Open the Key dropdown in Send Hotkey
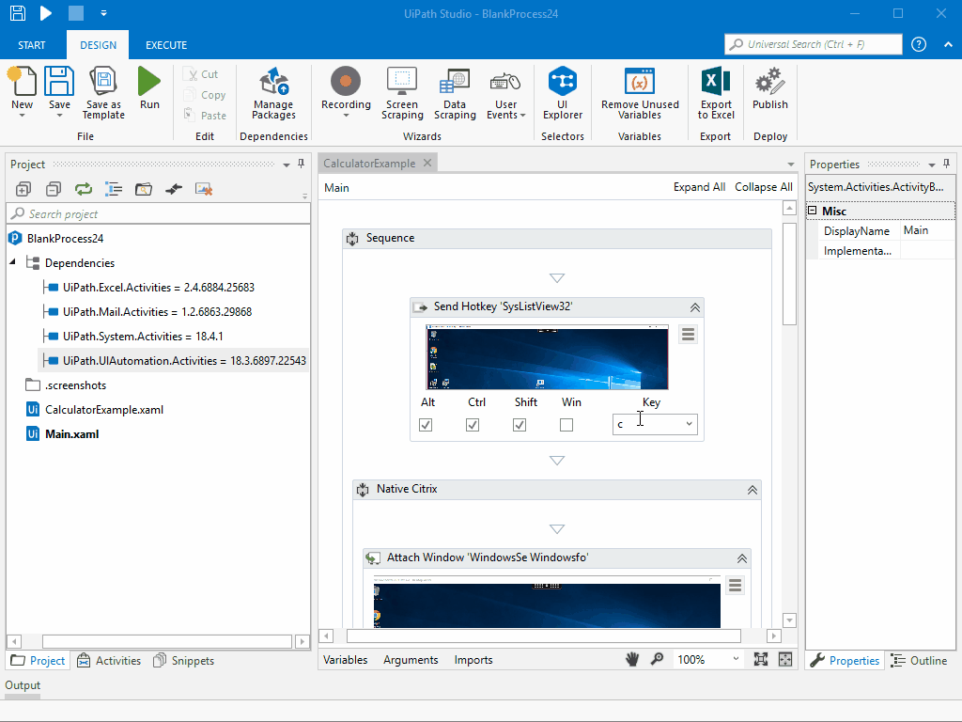 (x=689, y=424)
